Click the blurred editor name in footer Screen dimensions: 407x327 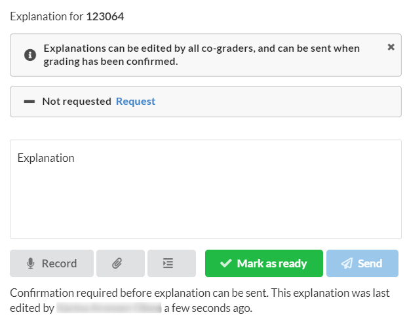109,308
